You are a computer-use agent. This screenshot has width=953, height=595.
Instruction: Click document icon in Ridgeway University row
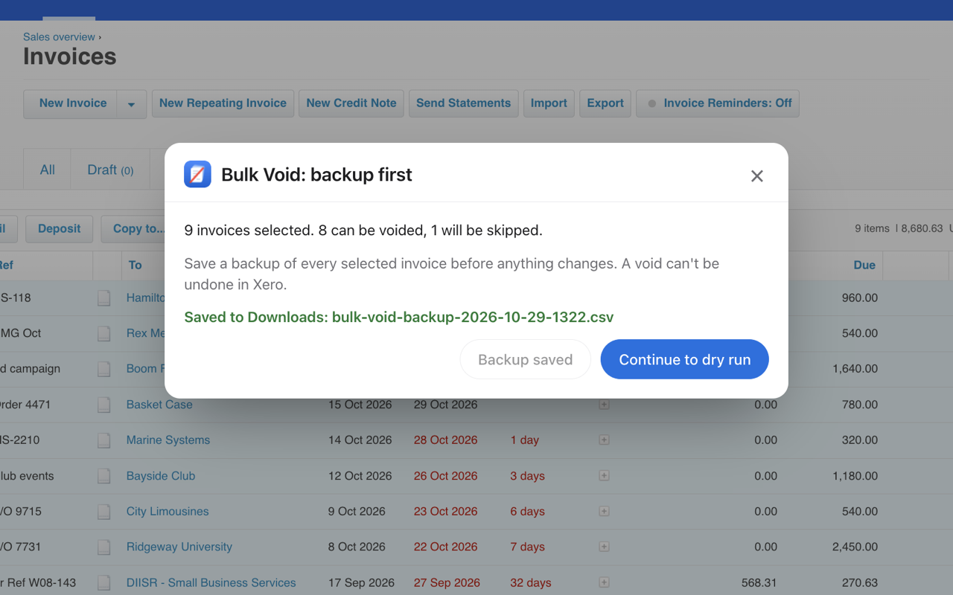104,547
